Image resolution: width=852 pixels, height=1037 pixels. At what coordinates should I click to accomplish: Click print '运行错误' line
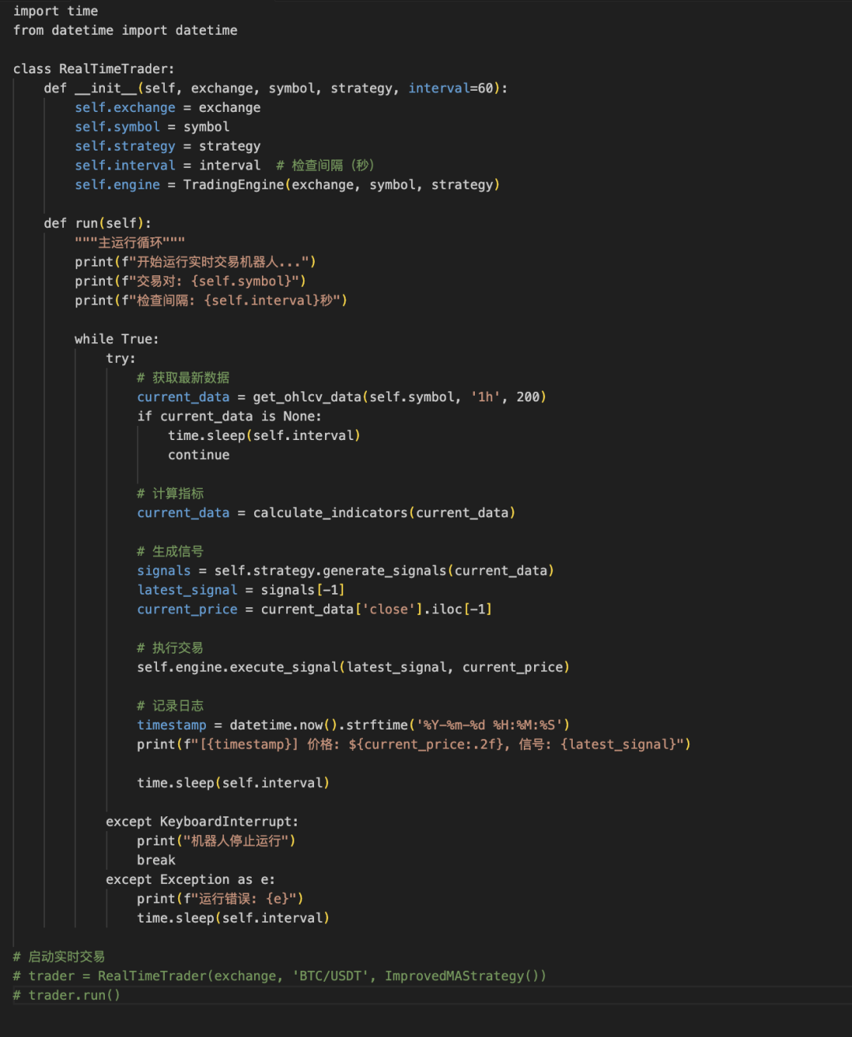[220, 899]
